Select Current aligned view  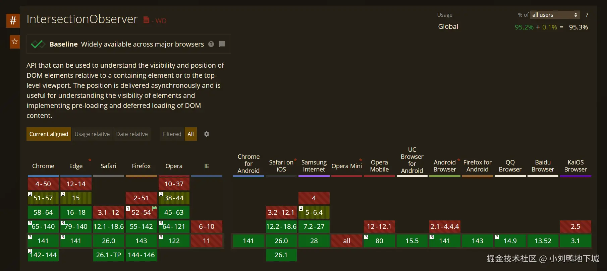tap(49, 134)
